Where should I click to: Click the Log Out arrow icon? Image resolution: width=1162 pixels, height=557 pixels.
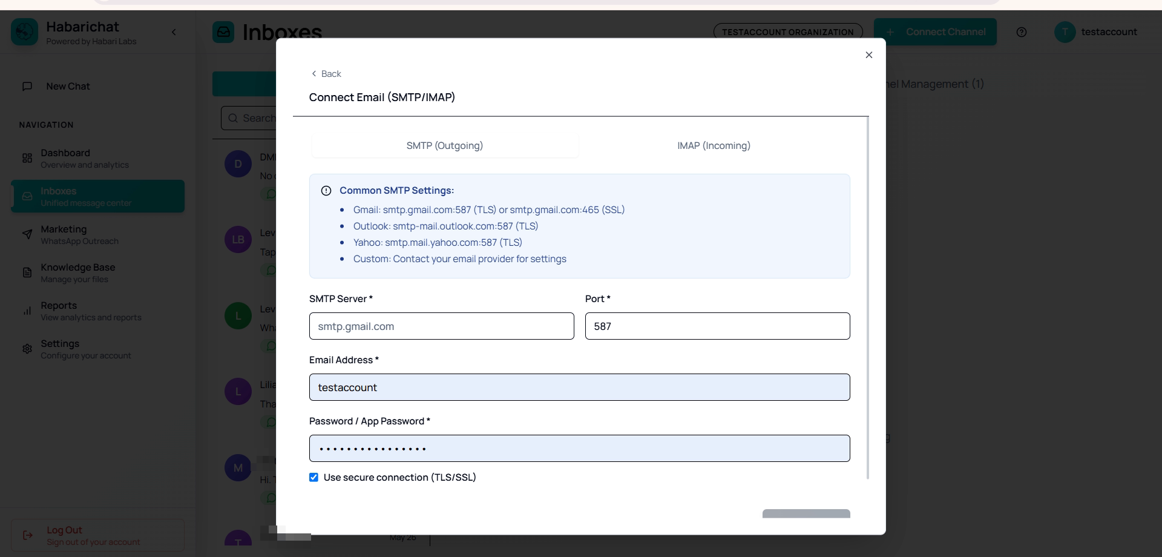tap(28, 535)
